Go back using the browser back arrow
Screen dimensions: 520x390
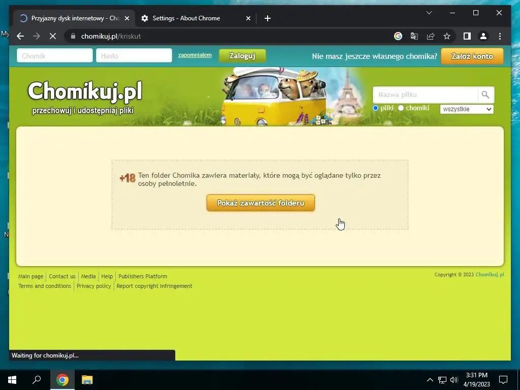tap(20, 36)
